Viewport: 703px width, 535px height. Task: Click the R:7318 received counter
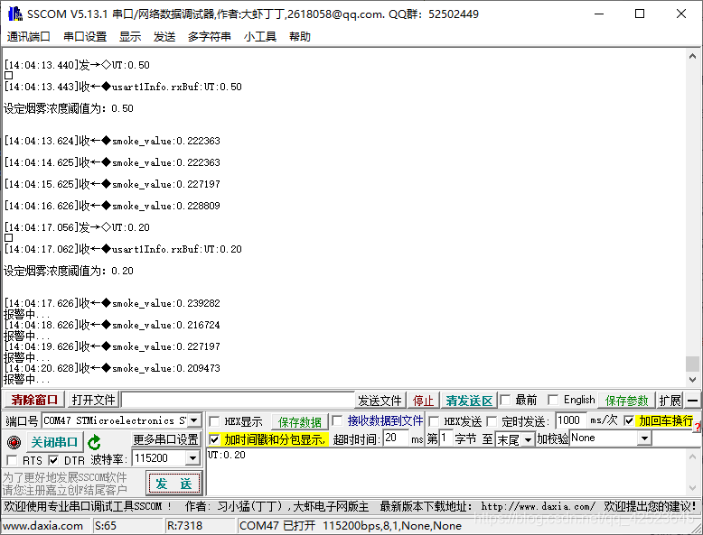tap(184, 526)
